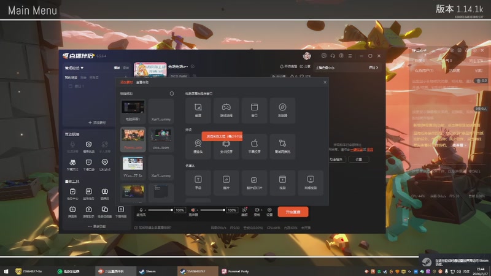Click the microphone 100% volume field
Screen dimensions: 491x276
pos(180,210)
